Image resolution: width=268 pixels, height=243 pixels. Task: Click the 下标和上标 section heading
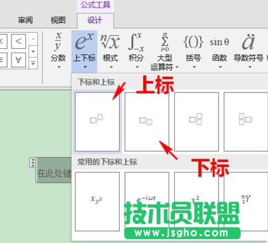tap(96, 82)
